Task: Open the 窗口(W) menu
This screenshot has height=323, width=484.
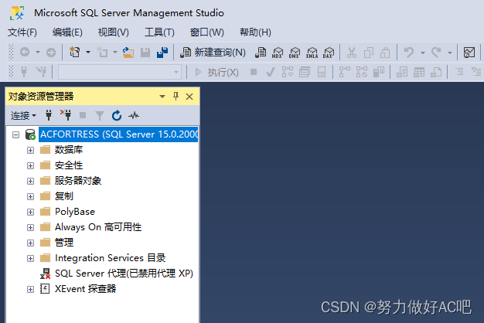Action: pos(206,32)
